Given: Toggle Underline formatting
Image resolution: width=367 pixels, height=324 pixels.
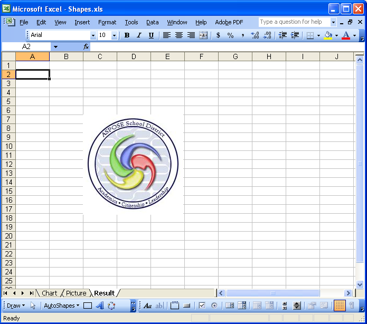Looking at the screenshot, I should click(151, 35).
